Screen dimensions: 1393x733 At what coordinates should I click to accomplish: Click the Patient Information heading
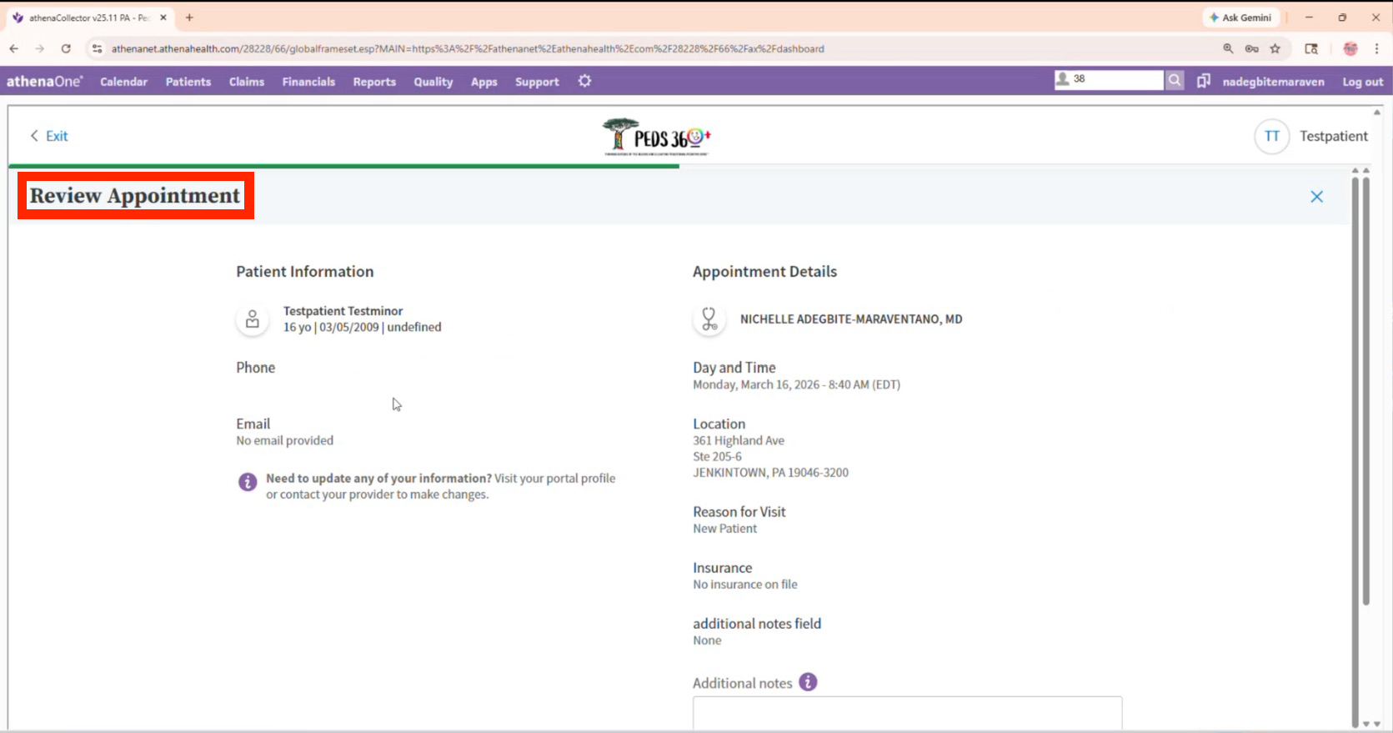[305, 272]
